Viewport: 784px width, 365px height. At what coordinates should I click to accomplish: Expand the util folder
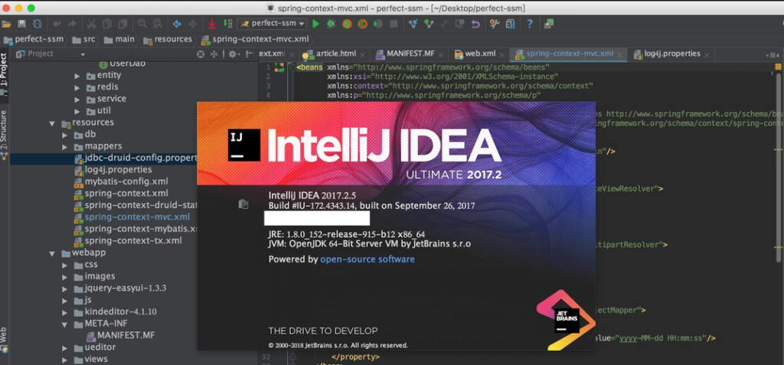click(x=77, y=111)
